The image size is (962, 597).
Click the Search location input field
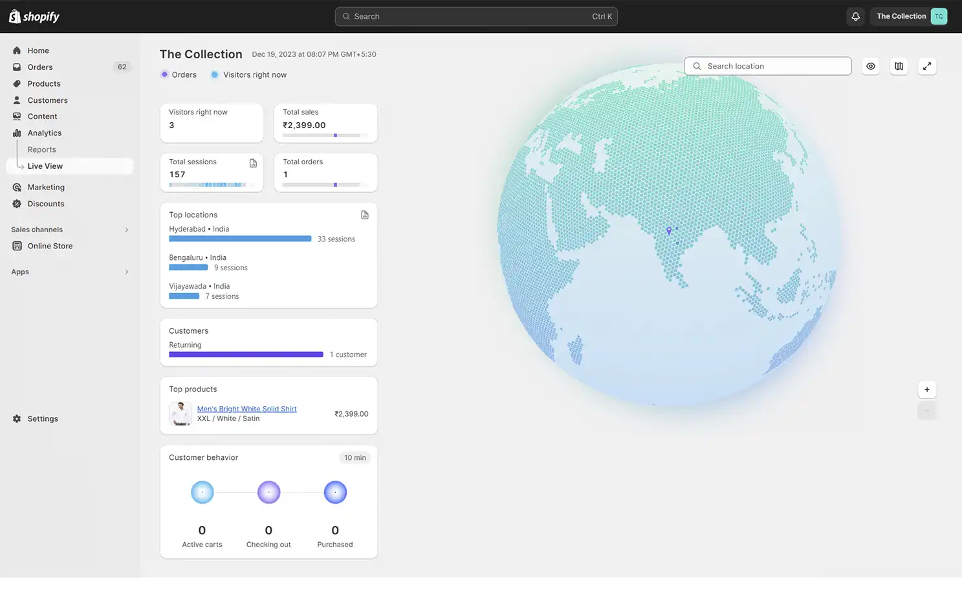point(767,65)
